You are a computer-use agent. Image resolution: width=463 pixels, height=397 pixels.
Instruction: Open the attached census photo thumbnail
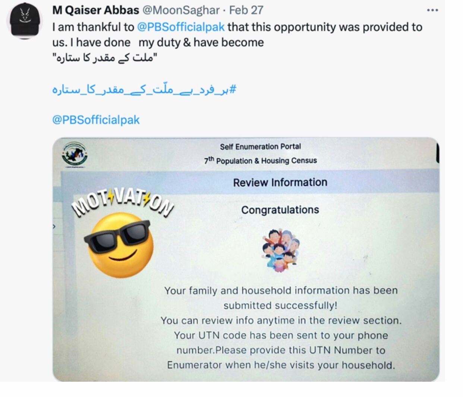pos(246,260)
